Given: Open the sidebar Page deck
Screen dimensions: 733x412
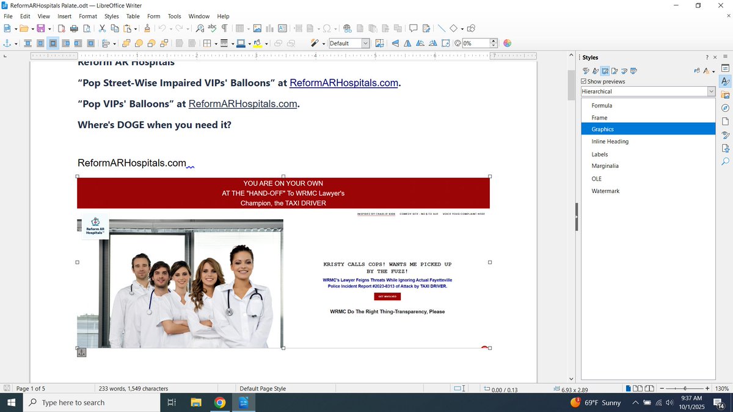Looking at the screenshot, I should click(x=725, y=121).
